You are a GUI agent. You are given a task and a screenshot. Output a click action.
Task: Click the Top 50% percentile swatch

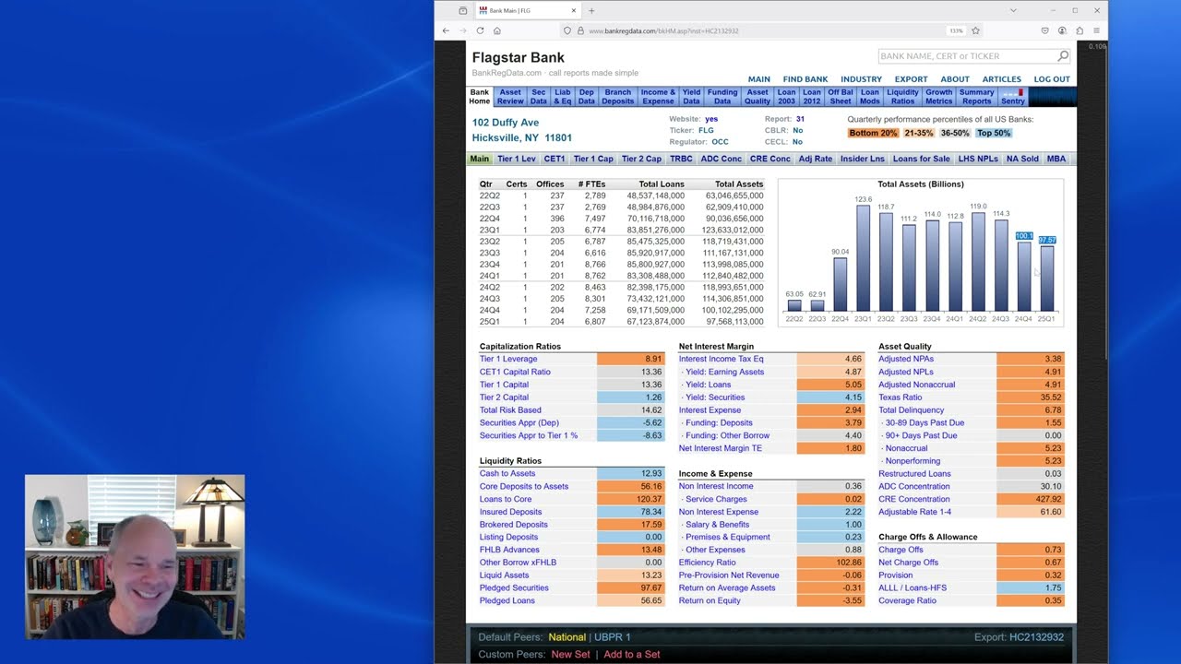click(994, 133)
